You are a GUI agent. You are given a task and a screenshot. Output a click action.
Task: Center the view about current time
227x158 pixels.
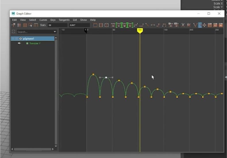107,25
